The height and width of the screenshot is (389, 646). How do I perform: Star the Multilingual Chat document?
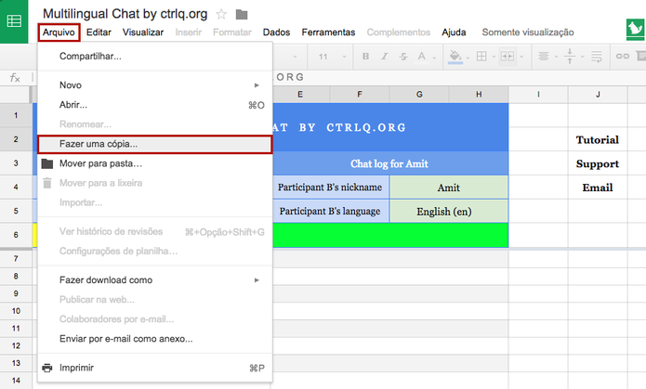tap(221, 15)
